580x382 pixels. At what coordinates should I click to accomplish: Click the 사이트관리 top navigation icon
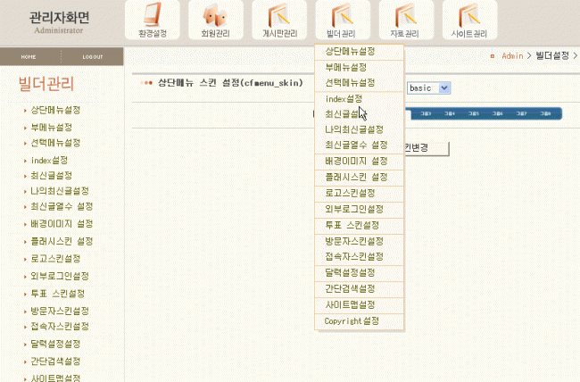tap(469, 21)
